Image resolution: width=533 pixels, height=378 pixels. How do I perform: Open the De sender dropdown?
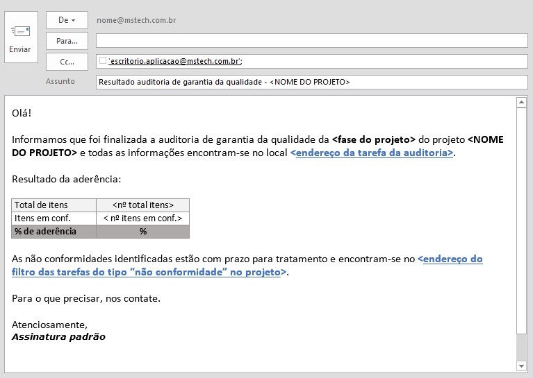coord(67,20)
